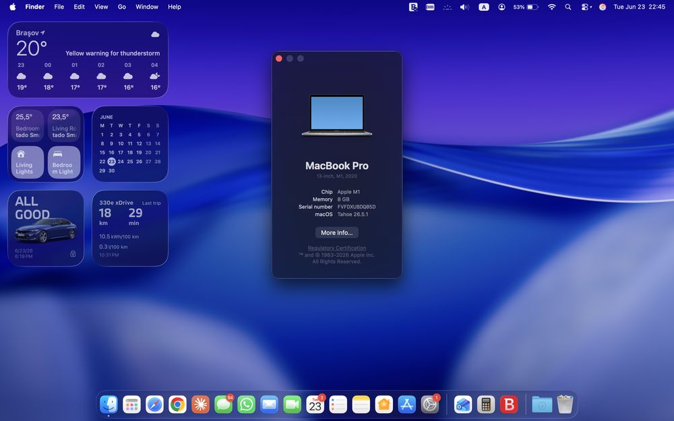Image resolution: width=674 pixels, height=421 pixels.
Task: Open the View menu
Action: (101, 7)
